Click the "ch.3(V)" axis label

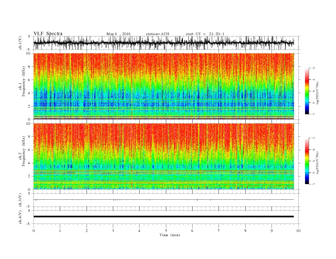coord(20,200)
